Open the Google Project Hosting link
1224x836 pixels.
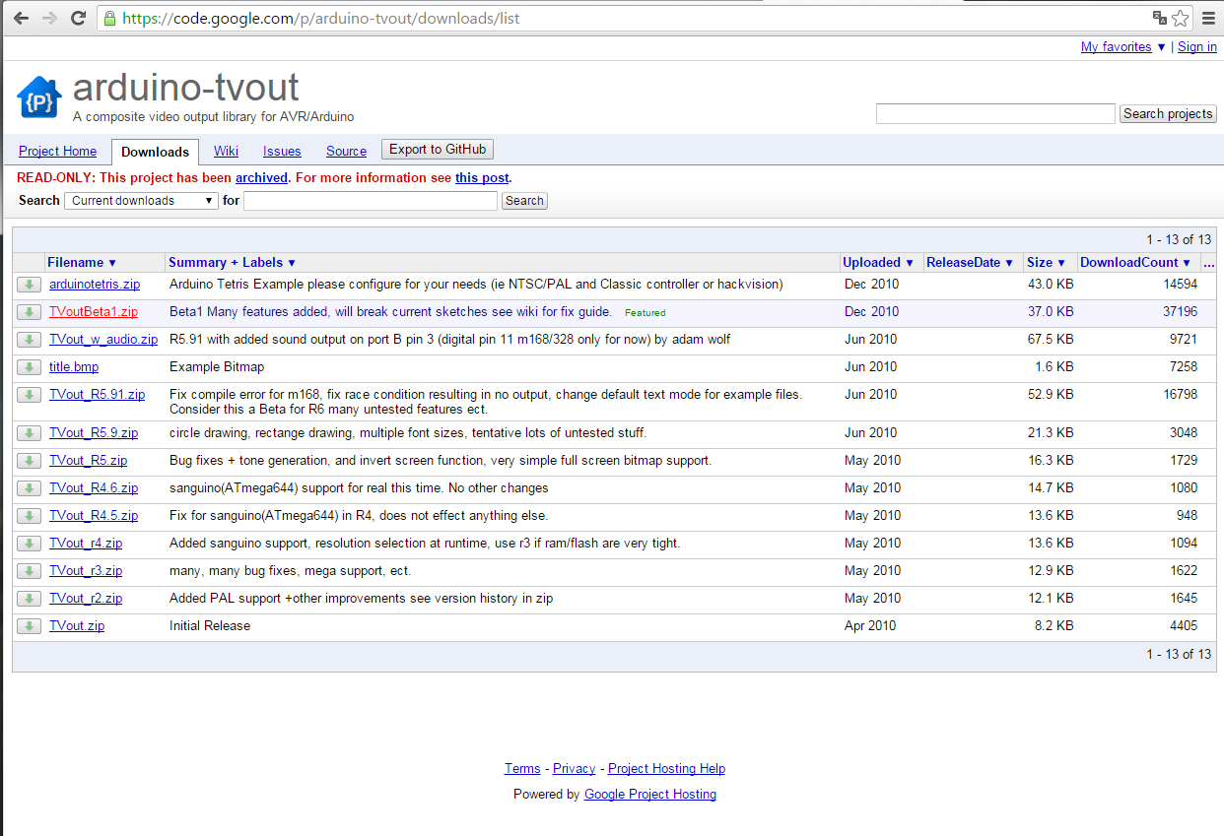[x=650, y=795]
